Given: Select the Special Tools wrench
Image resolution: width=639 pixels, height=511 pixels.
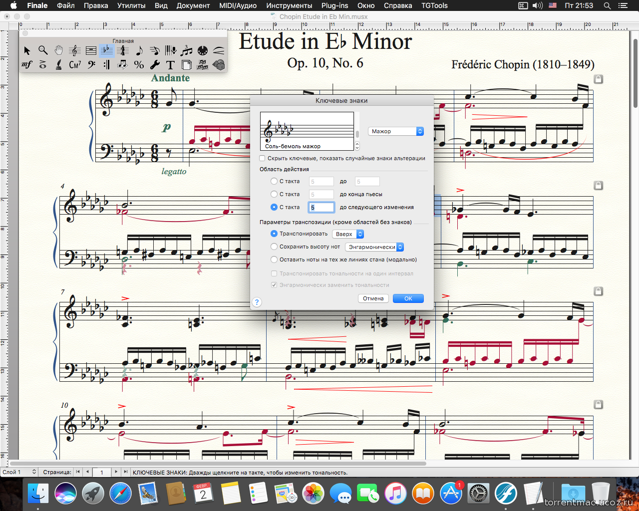Looking at the screenshot, I should (155, 64).
